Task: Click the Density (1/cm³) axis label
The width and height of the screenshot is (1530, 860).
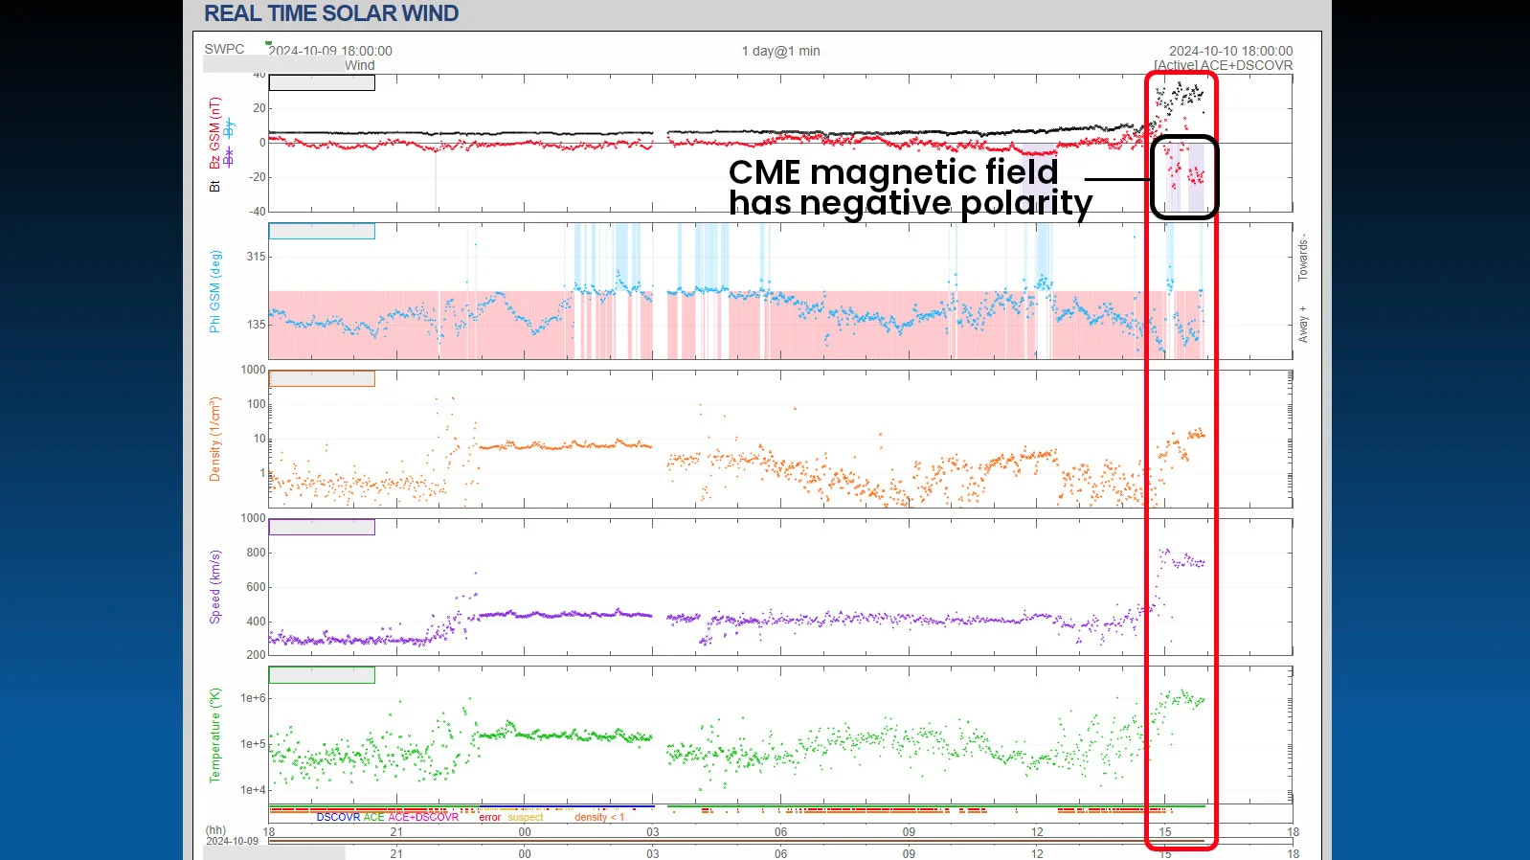Action: click(214, 439)
